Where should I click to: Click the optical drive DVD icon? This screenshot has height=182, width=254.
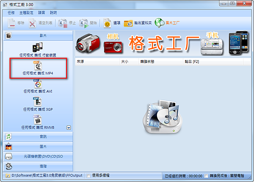[x=8, y=156]
